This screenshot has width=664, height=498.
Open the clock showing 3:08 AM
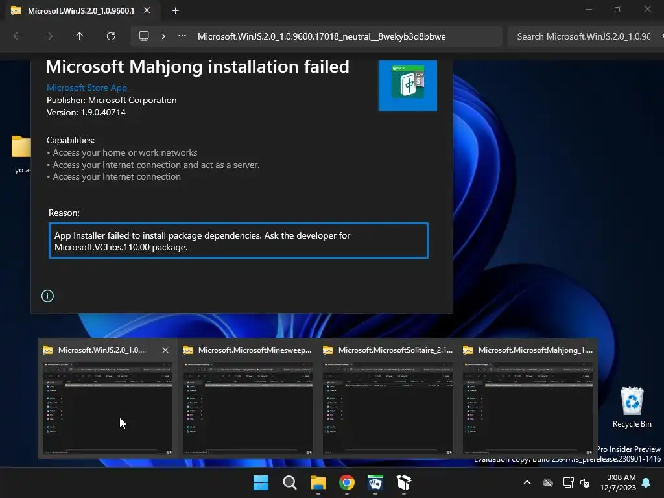point(618,482)
